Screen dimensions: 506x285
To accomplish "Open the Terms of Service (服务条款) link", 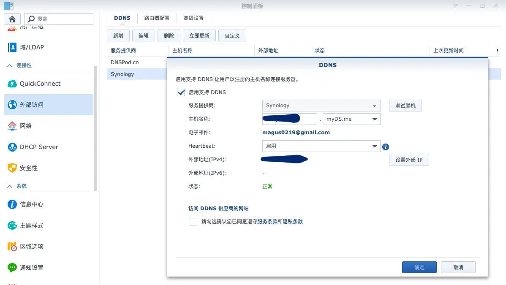I will coord(267,221).
